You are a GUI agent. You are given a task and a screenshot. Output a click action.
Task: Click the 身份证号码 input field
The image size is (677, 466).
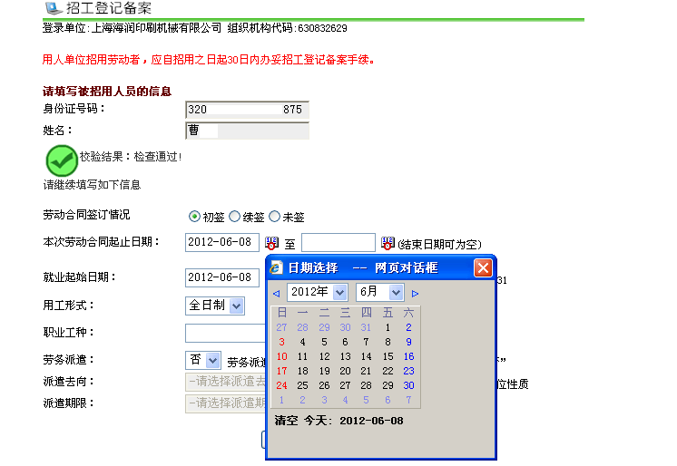(x=247, y=110)
